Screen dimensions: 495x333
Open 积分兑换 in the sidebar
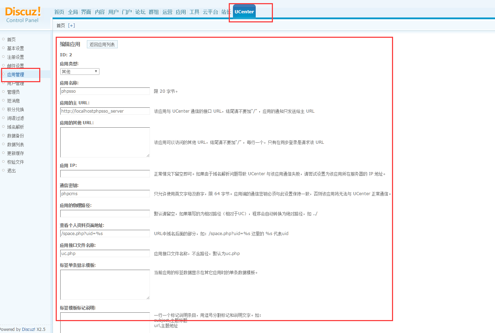[15, 109]
